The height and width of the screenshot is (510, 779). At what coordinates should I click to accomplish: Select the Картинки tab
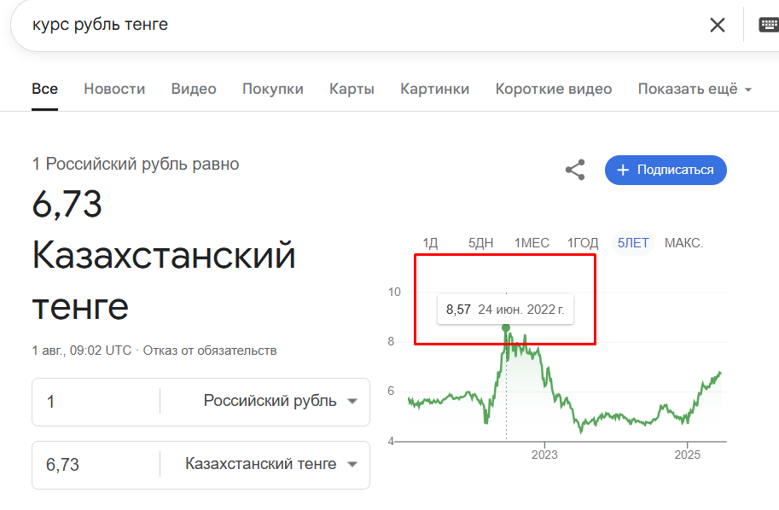[435, 89]
